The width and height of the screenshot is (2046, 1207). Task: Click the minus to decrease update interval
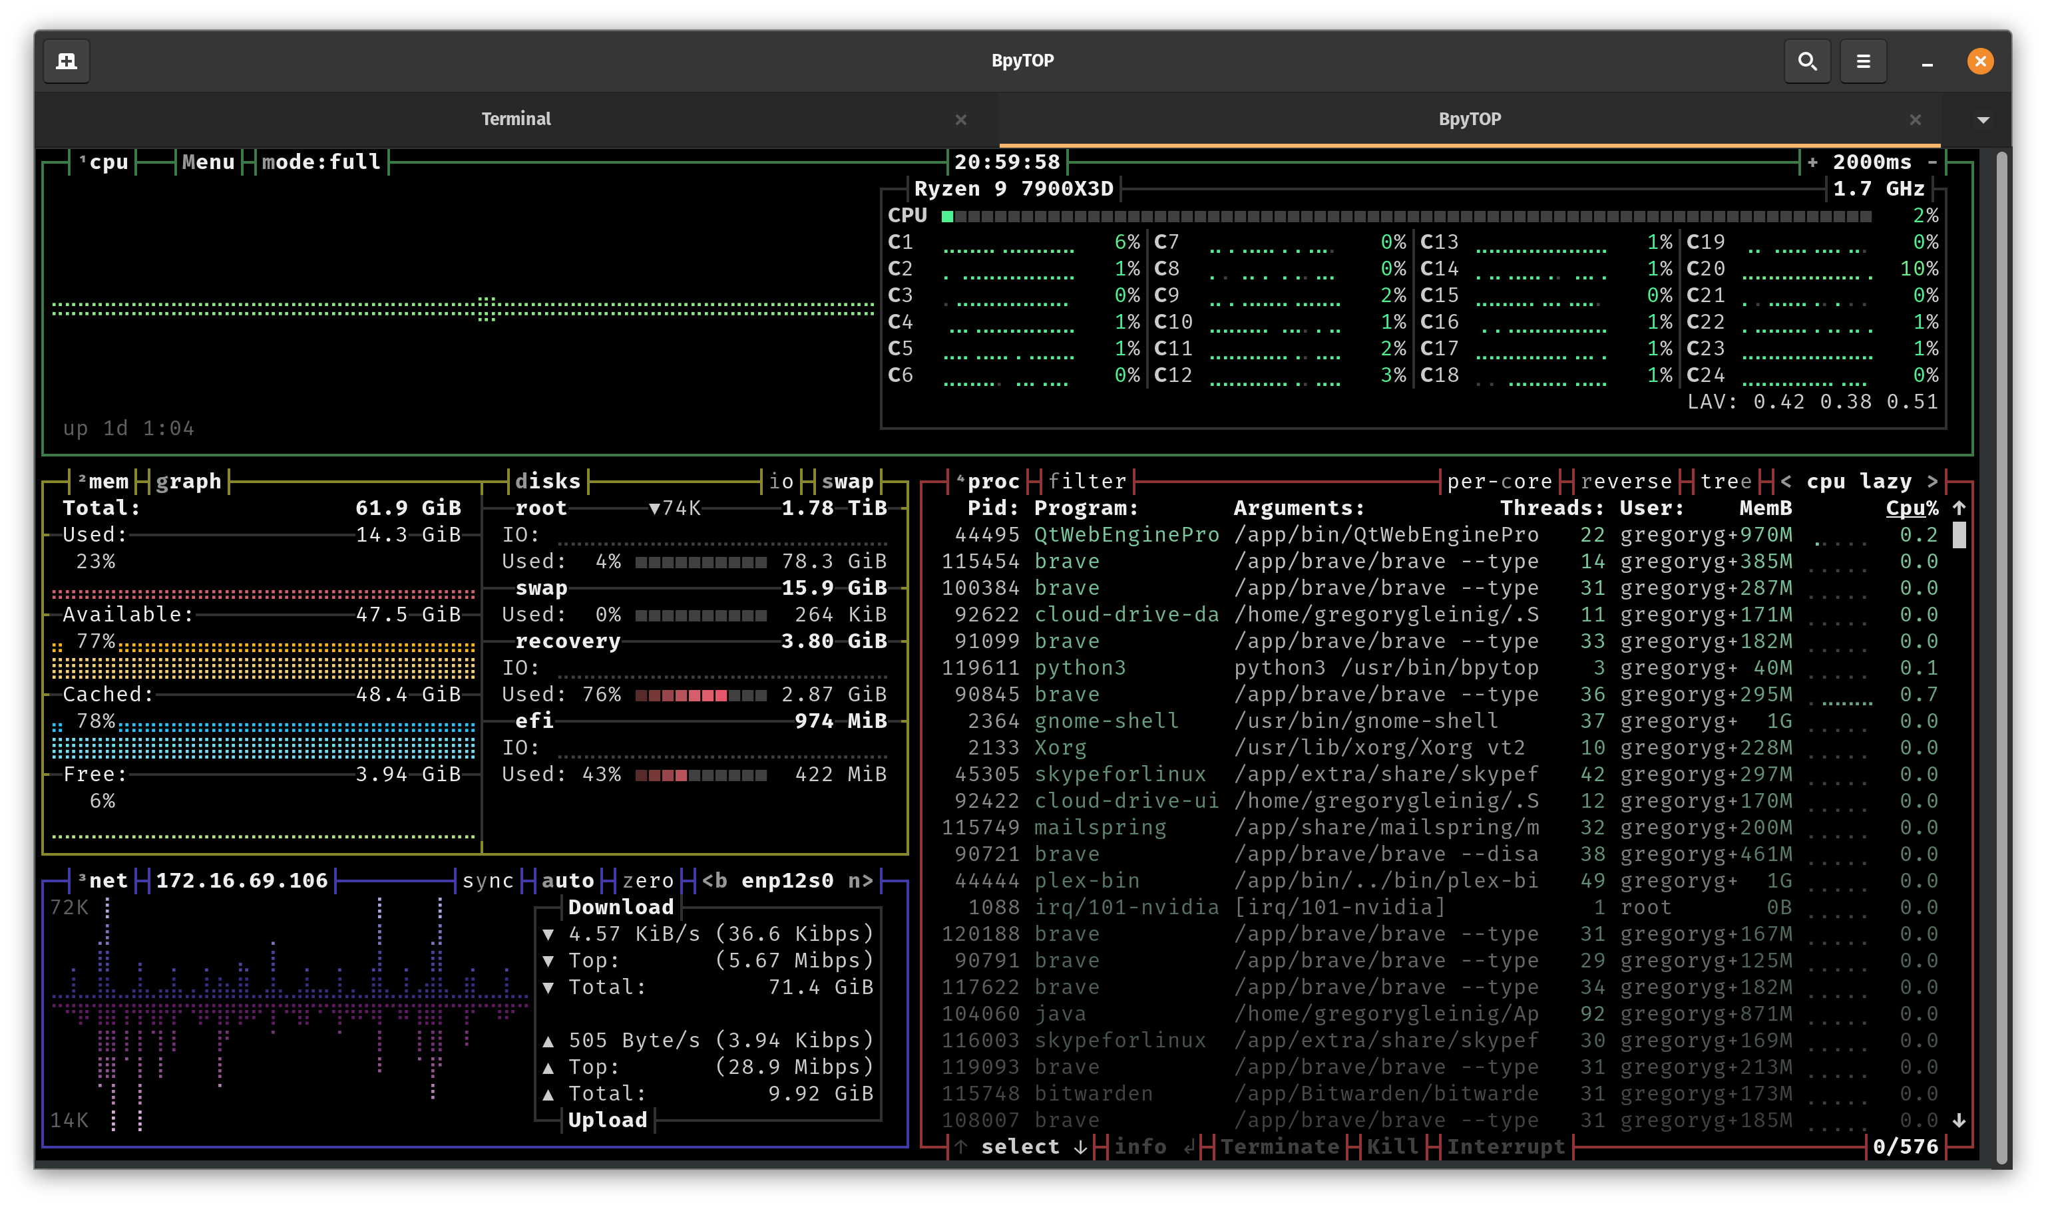click(x=1932, y=162)
